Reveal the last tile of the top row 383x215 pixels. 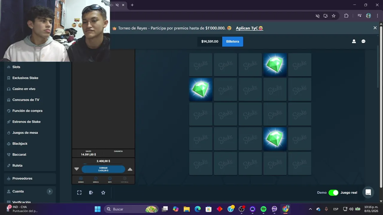click(x=300, y=65)
